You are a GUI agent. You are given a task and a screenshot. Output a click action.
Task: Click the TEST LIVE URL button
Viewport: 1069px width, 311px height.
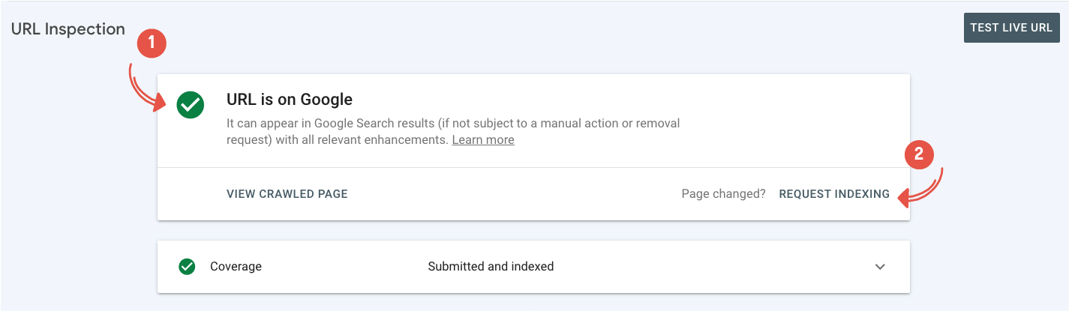click(1011, 28)
